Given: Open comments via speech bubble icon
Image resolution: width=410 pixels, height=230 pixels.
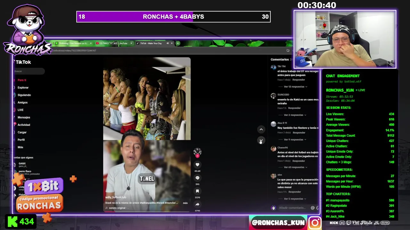Looking at the screenshot, I should pyautogui.click(x=197, y=178).
